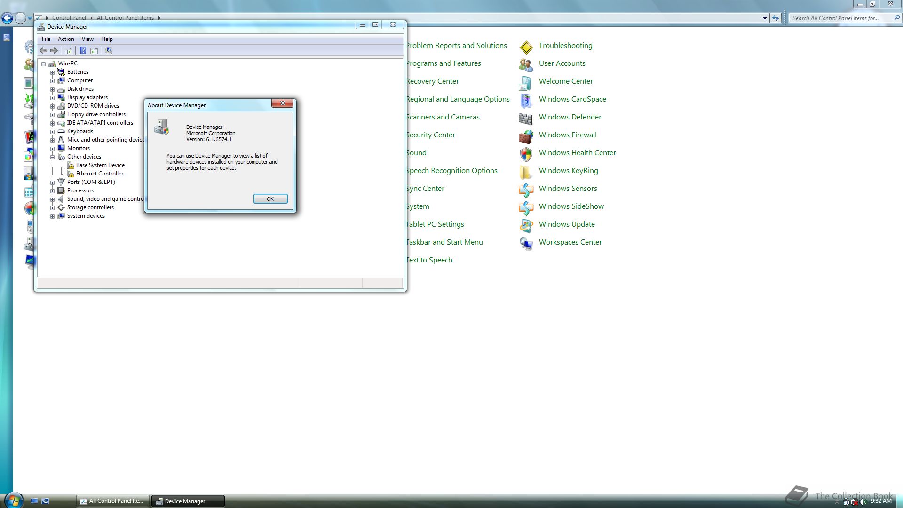Select Ethernet Controller entry
This screenshot has height=508, width=903.
(99, 174)
